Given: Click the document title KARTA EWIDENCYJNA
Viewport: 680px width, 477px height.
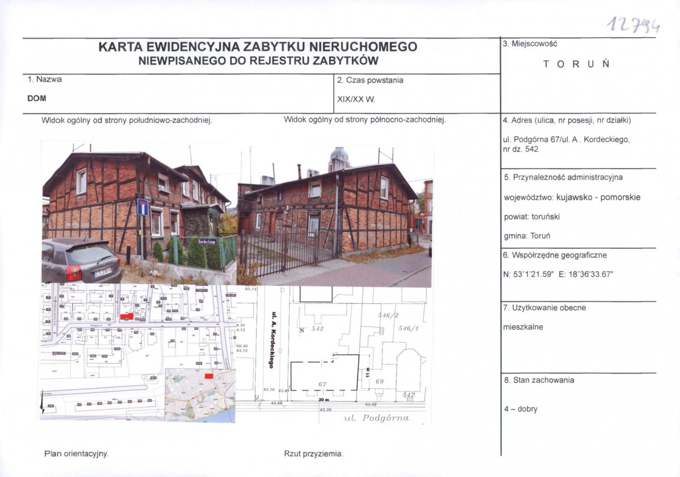Looking at the screenshot, I should pos(258,49).
